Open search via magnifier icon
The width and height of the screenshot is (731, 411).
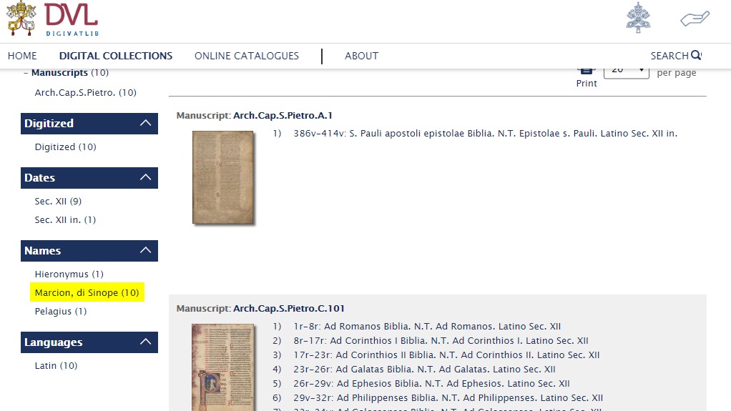696,56
